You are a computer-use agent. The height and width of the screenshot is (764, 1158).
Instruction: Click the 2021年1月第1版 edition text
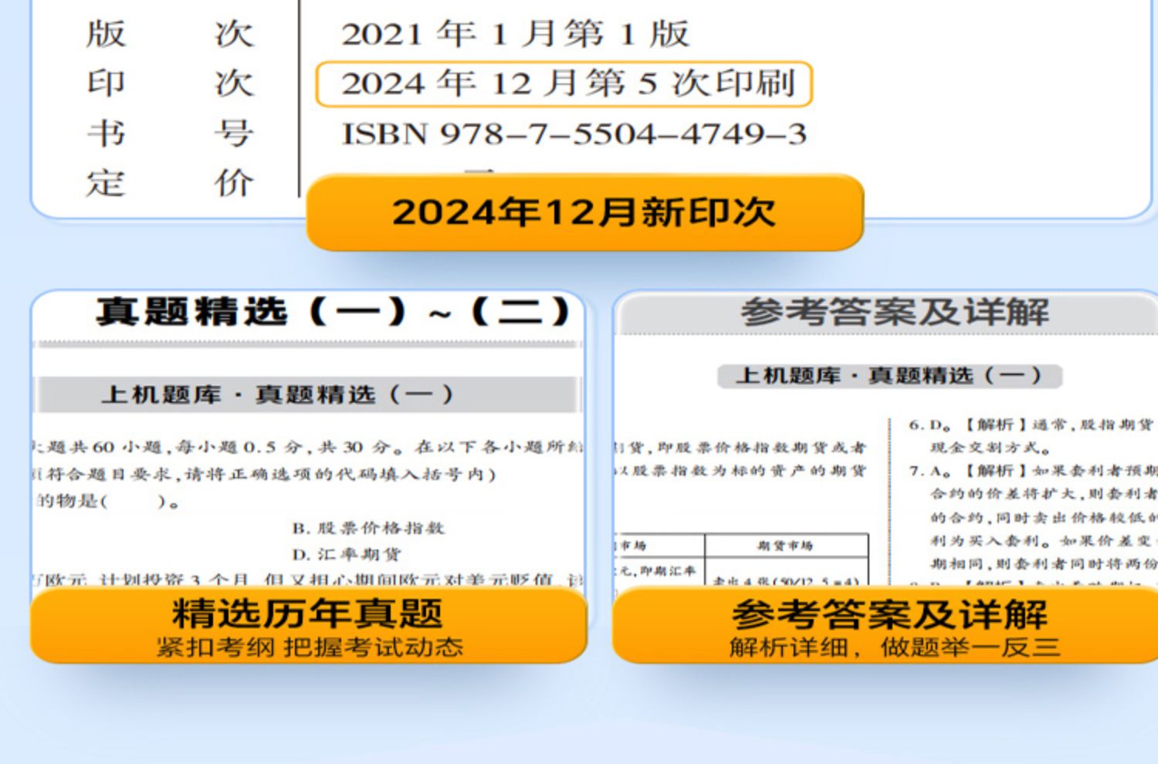[516, 33]
